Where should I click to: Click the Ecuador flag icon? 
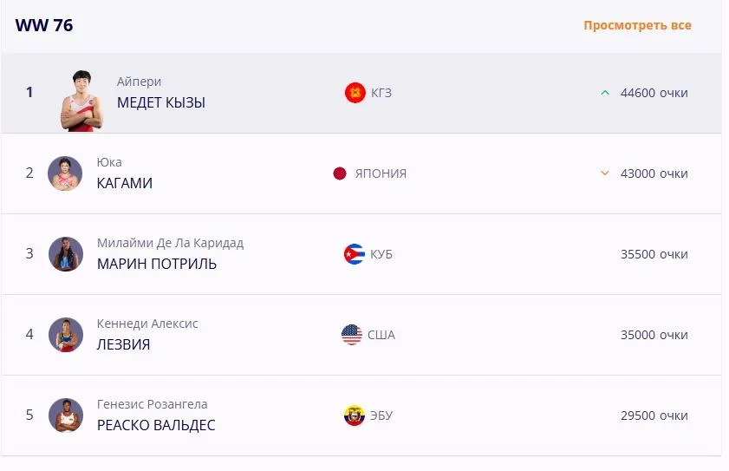[354, 415]
